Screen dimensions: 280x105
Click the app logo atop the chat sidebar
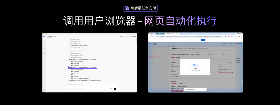click(x=44, y=37)
